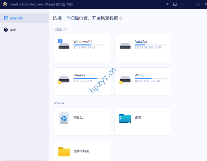Viewport: 207px width, 161px height.
Task: Choose the 桌面 location label
Action: 138,118
